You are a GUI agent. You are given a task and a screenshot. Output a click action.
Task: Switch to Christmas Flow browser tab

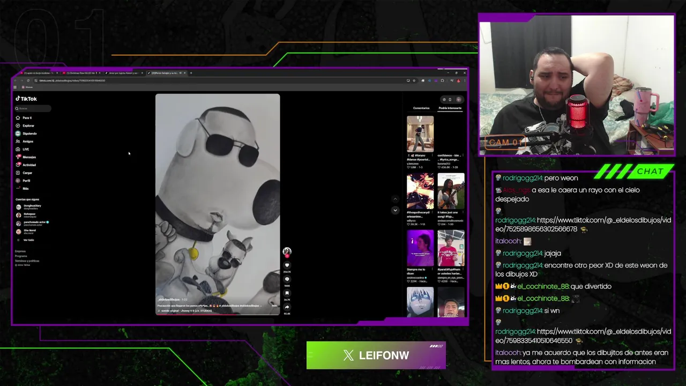click(x=81, y=73)
